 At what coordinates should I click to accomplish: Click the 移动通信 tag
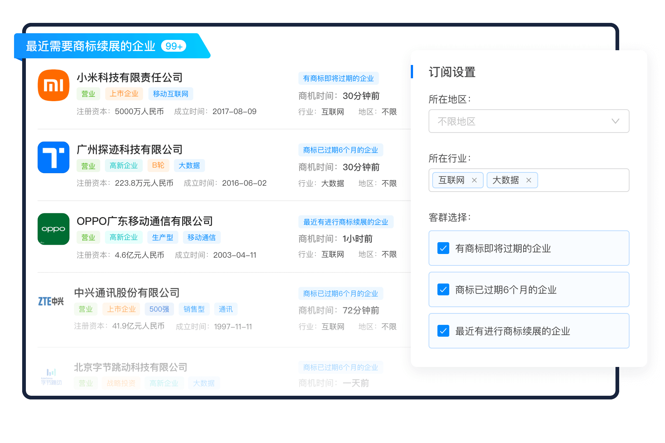(202, 237)
